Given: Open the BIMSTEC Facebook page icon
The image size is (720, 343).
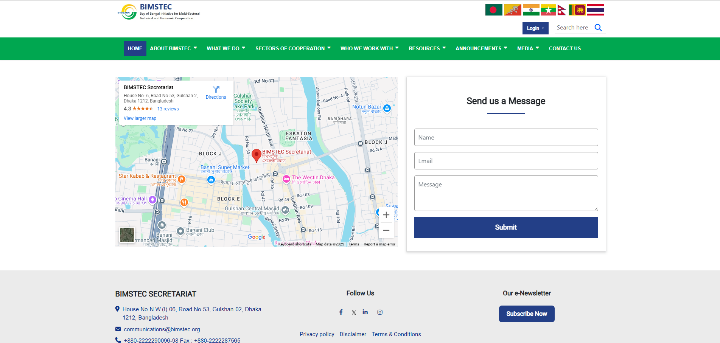Looking at the screenshot, I should [x=341, y=312].
